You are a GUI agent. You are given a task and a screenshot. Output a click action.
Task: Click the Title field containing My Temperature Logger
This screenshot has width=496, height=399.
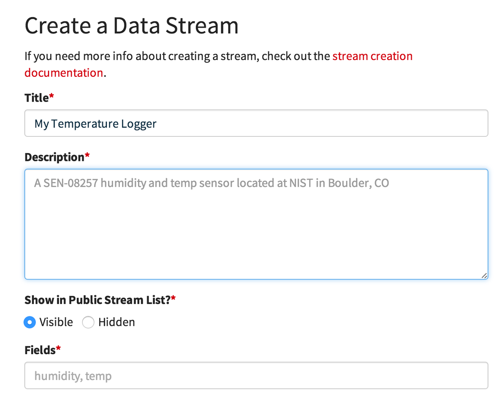point(256,124)
